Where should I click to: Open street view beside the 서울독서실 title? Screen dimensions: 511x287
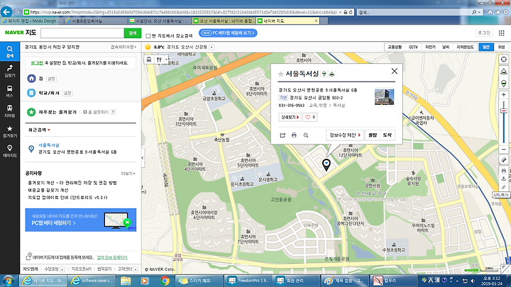[324, 74]
